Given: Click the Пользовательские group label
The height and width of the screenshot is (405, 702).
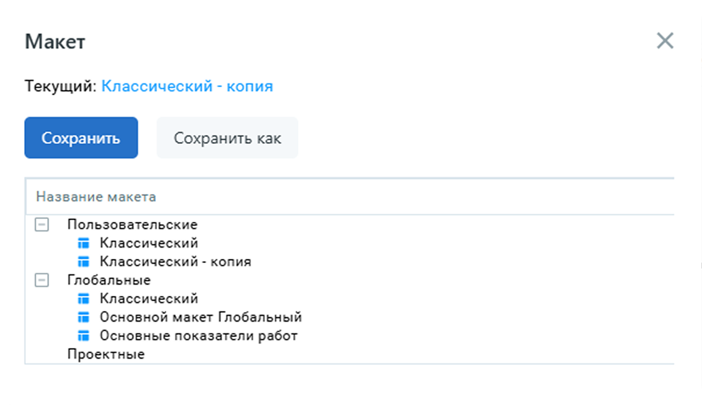Looking at the screenshot, I should tap(132, 224).
